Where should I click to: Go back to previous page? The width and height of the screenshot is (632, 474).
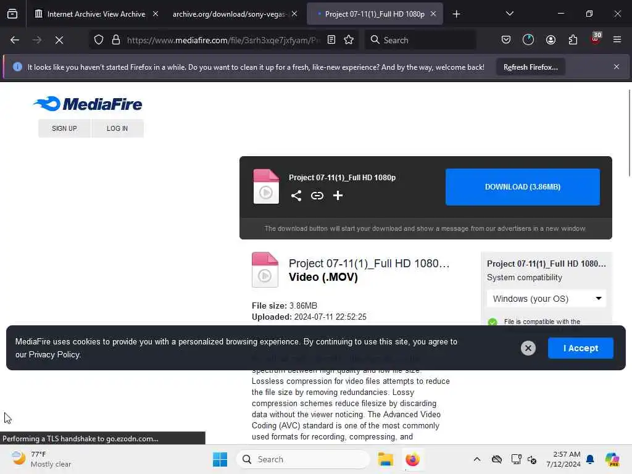(15, 40)
